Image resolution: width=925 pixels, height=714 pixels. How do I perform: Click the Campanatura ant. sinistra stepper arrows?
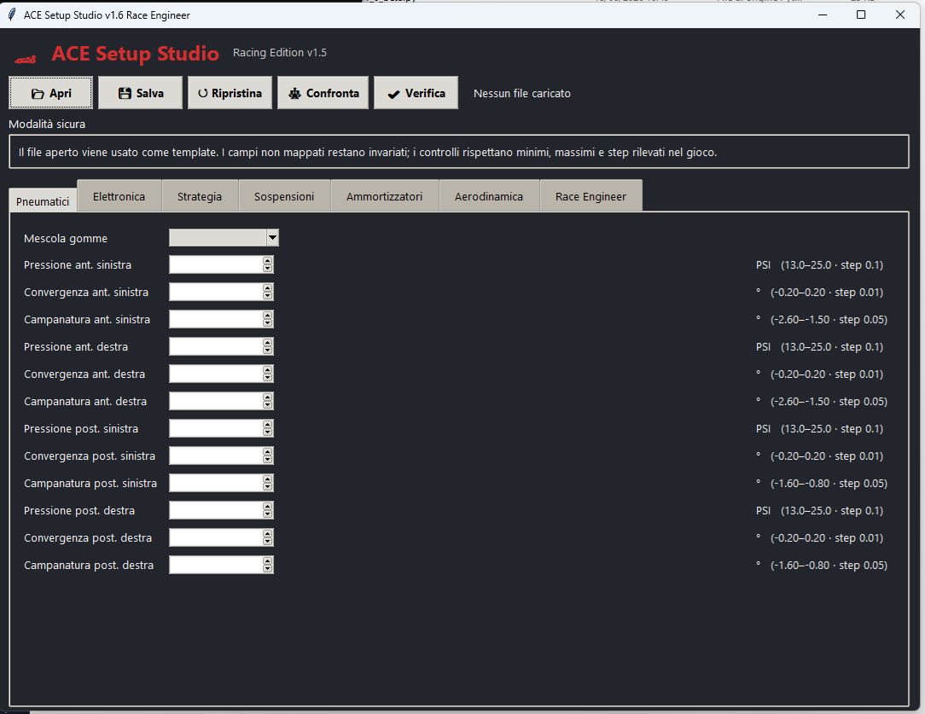tap(268, 320)
